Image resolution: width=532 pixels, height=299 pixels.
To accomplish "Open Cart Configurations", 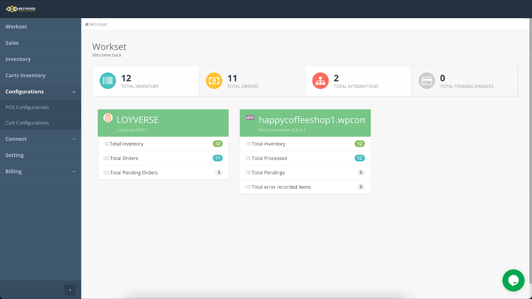I will pos(27,123).
